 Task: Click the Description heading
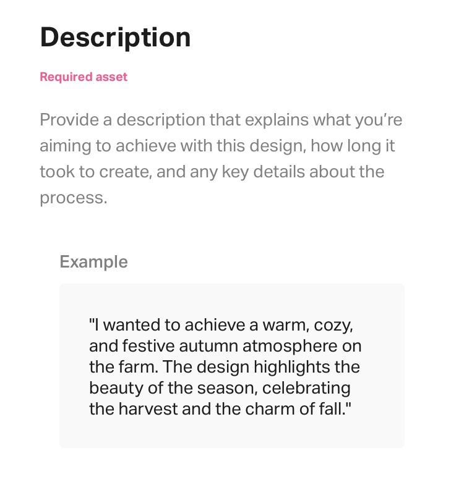[x=115, y=38]
